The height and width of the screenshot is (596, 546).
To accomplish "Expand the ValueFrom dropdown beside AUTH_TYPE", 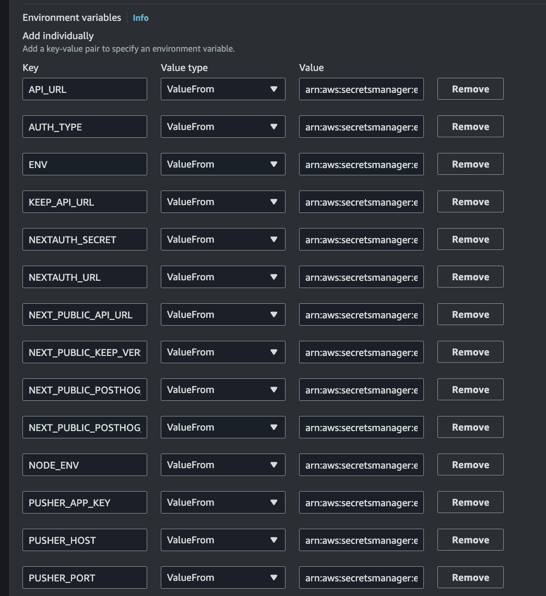I will 223,126.
